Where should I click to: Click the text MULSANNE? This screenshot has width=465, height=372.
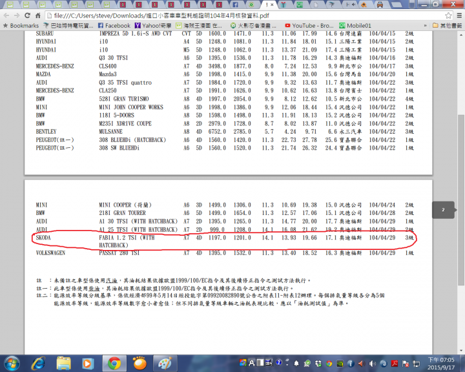pos(110,131)
